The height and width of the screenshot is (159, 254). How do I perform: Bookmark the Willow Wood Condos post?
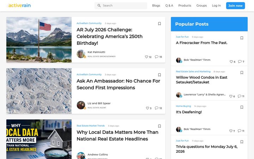[242, 72]
